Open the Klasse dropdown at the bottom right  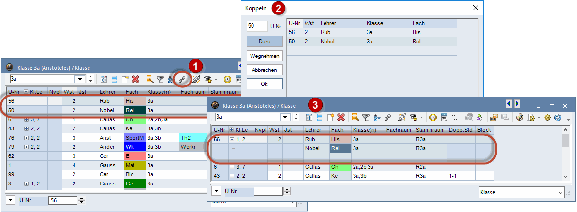click(560, 192)
